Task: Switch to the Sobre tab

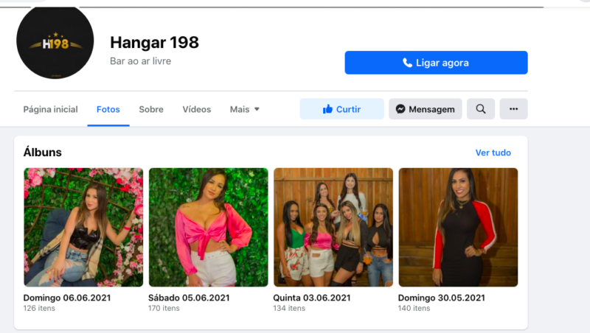Action: pos(151,109)
